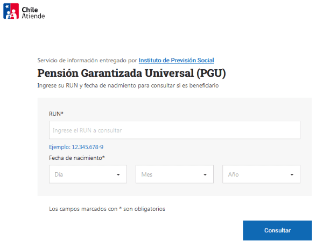Click the arrow on the Día selector
The image size is (323, 249).
[118, 174]
